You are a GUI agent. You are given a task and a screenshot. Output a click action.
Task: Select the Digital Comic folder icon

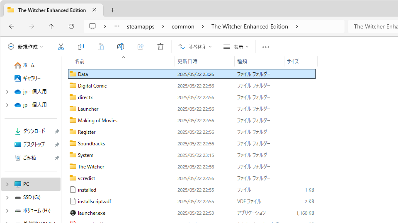tap(73, 85)
